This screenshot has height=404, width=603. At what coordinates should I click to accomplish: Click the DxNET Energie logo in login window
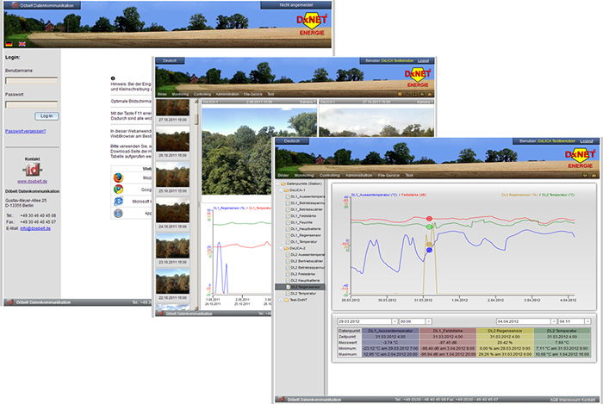[x=312, y=25]
